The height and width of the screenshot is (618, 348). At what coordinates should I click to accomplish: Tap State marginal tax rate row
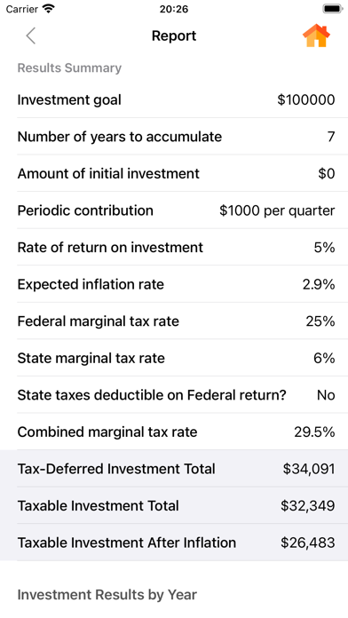click(174, 358)
